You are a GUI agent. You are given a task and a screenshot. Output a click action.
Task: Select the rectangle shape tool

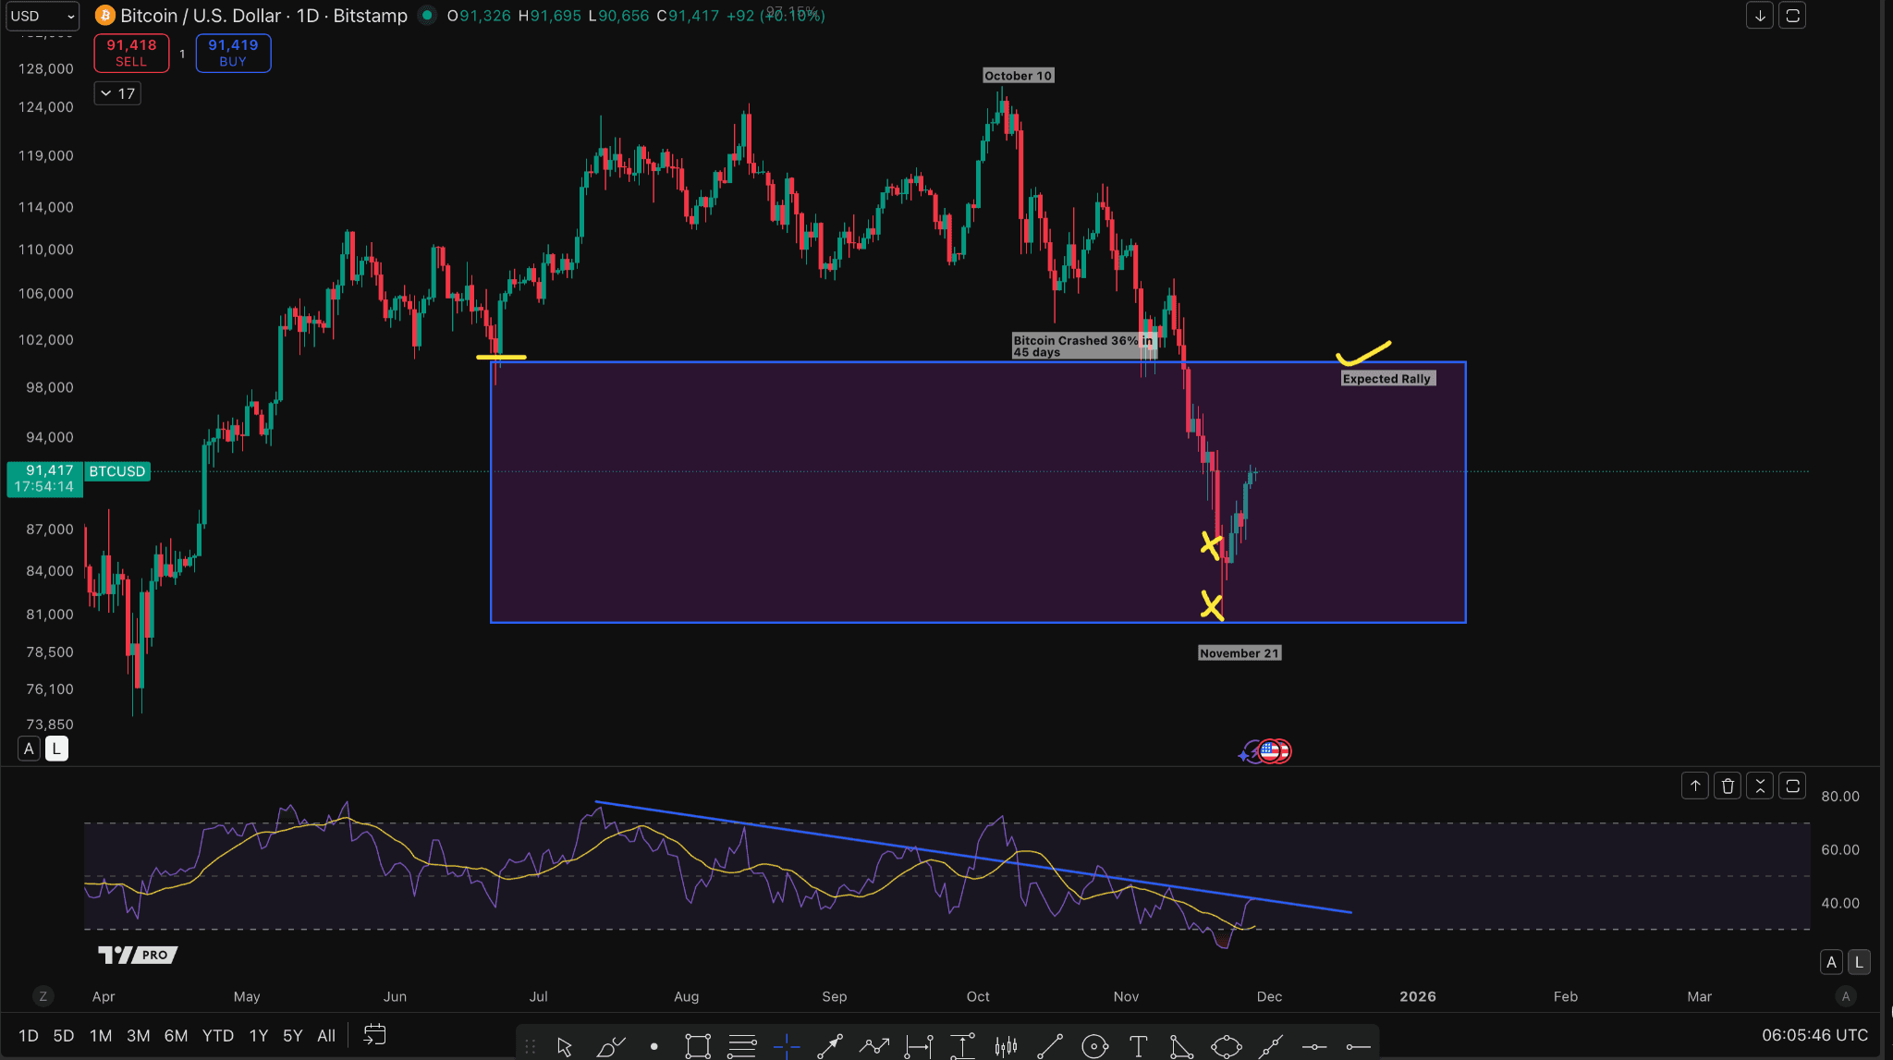[x=698, y=1046]
